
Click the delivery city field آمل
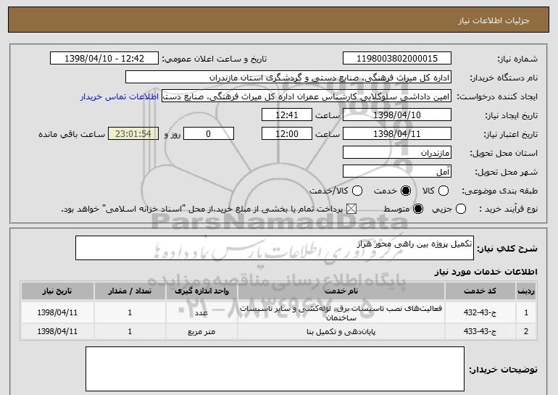(x=397, y=172)
